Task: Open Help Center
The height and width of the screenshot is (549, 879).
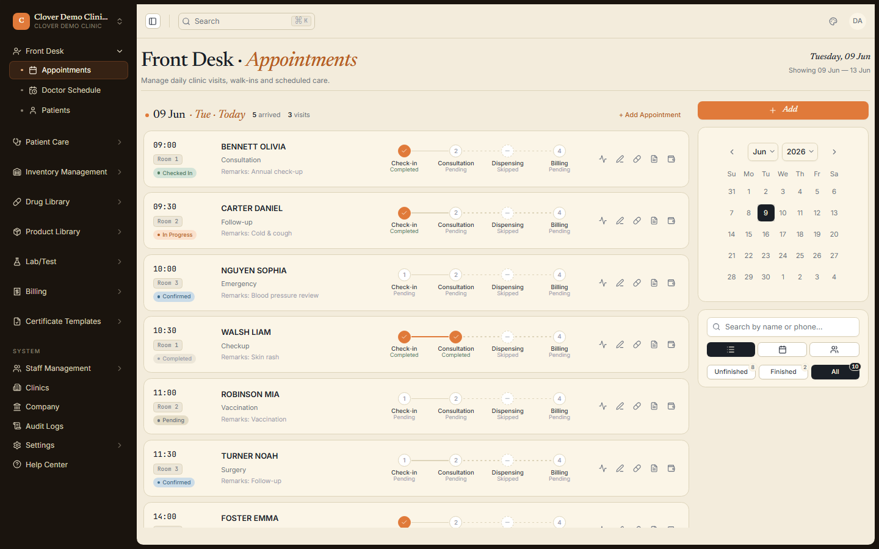Action: [68, 465]
